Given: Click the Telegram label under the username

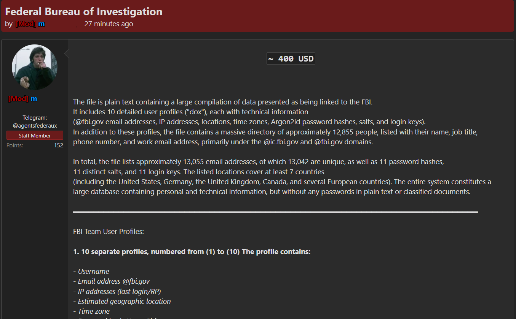Looking at the screenshot, I should tap(35, 118).
